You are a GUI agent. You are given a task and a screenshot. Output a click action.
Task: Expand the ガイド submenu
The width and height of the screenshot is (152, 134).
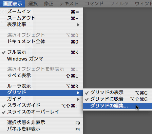tap(41, 99)
